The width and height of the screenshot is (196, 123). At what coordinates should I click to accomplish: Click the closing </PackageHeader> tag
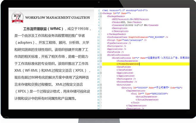point(116,34)
